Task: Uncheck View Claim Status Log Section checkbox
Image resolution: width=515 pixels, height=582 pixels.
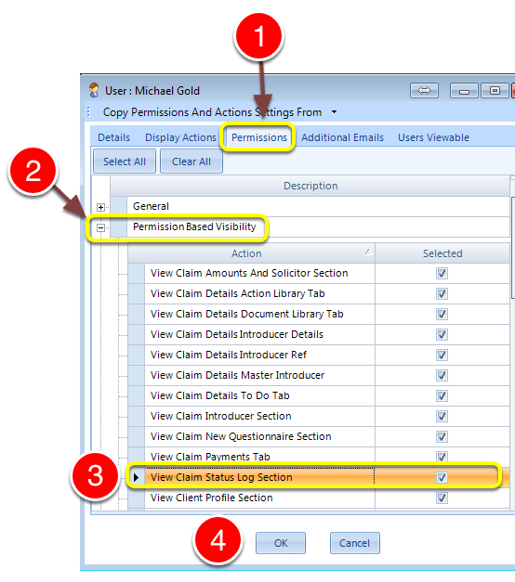Action: 442,477
